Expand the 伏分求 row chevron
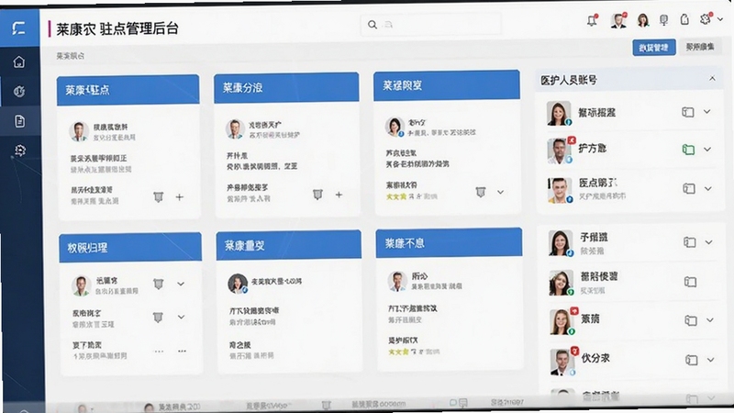Screen dimensions: 734x413 [x=711, y=360]
